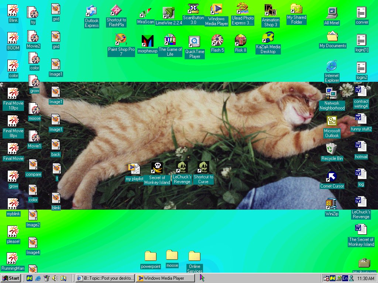Launch Animation Shop 3

click(x=270, y=9)
